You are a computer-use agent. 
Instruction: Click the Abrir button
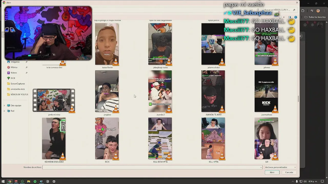tap(272, 172)
